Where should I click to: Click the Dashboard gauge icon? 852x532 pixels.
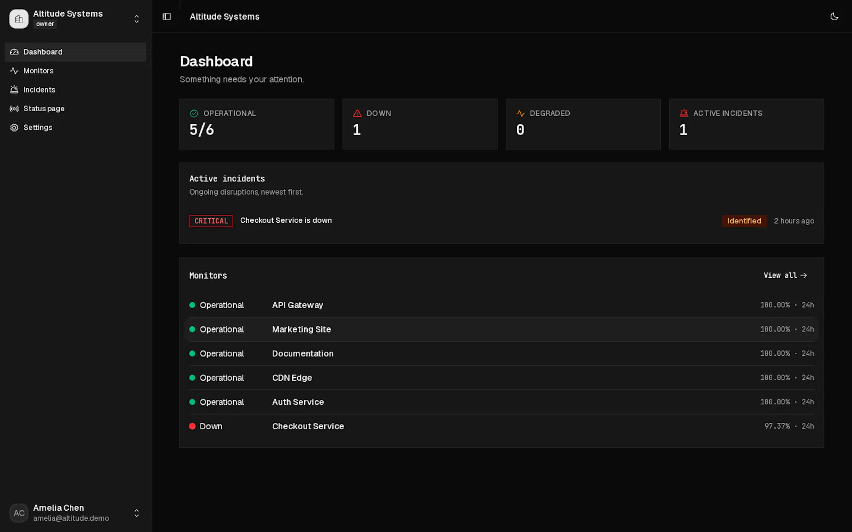coord(14,52)
